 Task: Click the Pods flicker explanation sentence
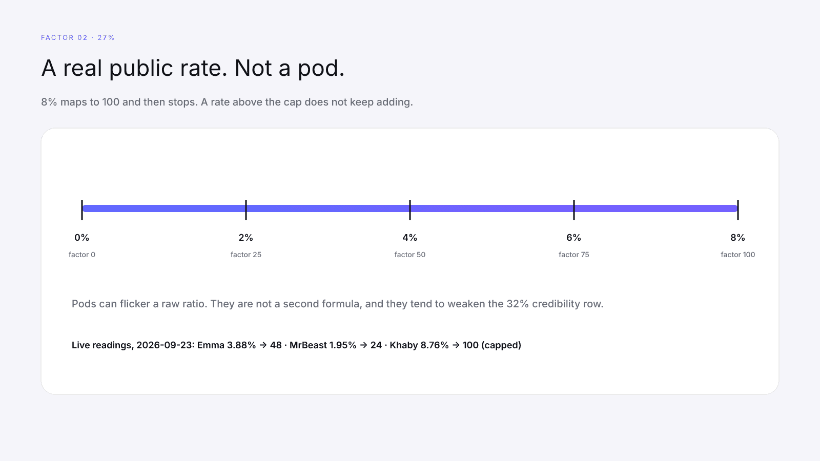click(x=338, y=304)
